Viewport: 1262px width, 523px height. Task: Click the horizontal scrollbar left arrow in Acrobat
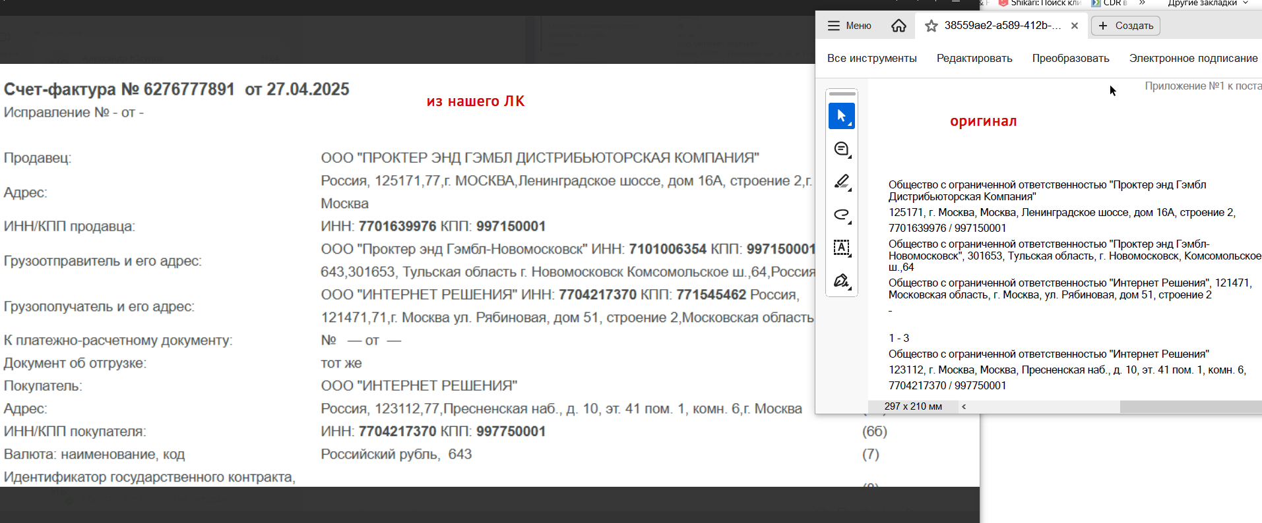(x=964, y=406)
